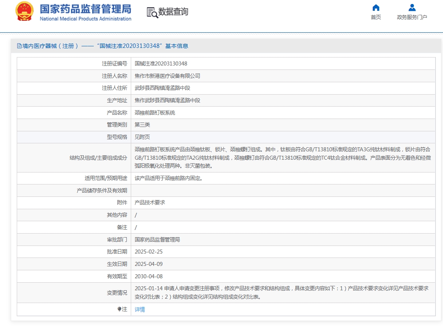The image size is (443, 327).
Task: Click the 变更情况 label
Action: tap(117, 293)
